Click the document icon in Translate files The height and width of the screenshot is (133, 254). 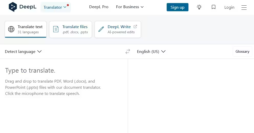tap(56, 29)
